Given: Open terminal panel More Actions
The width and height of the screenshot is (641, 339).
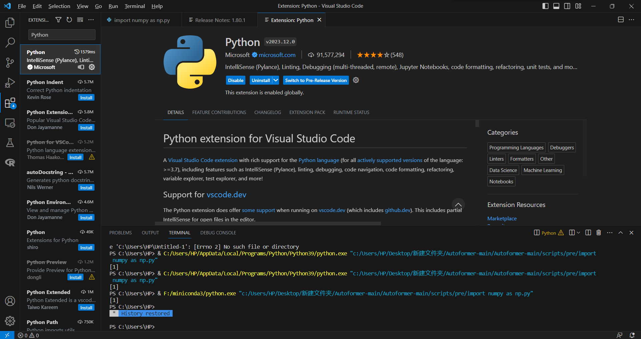Looking at the screenshot, I should pos(610,232).
